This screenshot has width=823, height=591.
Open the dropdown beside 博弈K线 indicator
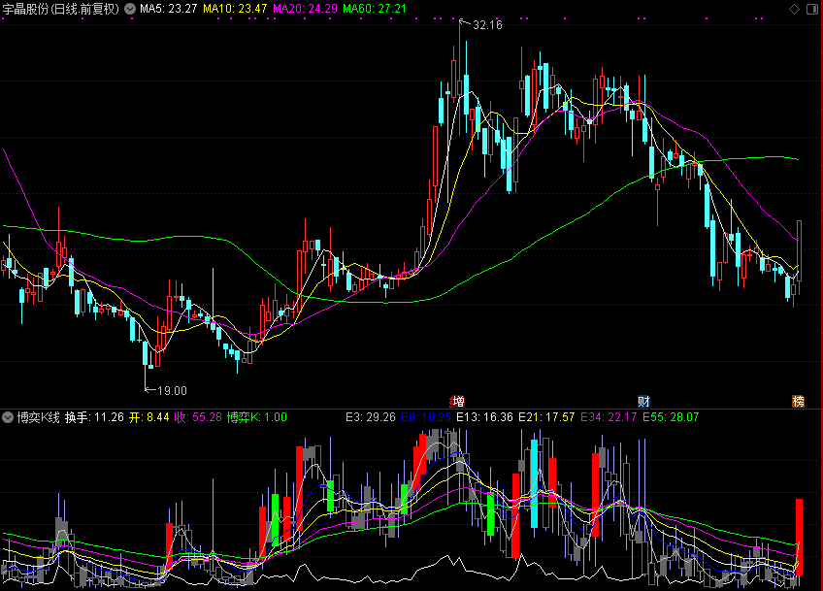coord(8,417)
